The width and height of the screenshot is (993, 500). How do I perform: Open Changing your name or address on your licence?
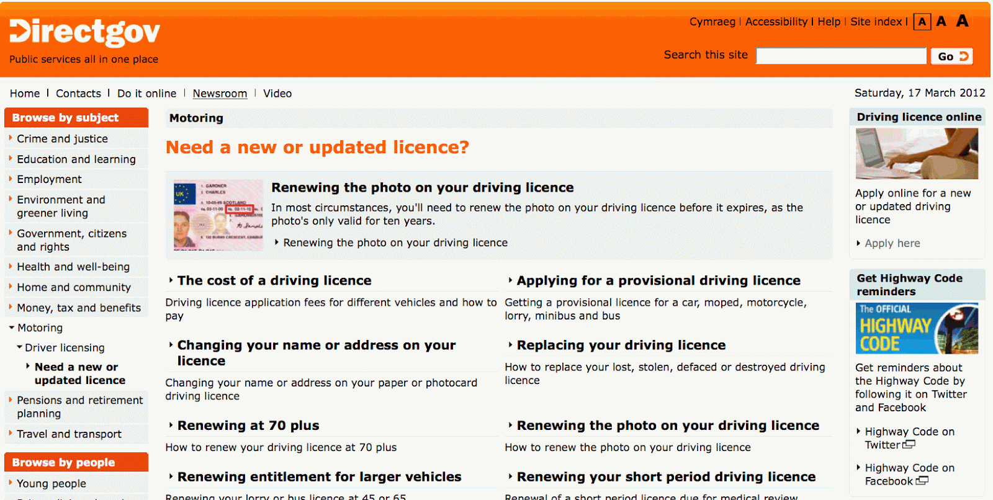(317, 353)
